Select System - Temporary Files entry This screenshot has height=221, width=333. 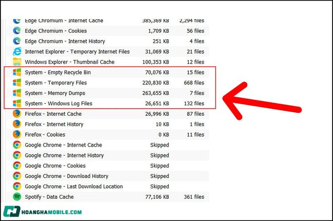click(x=108, y=83)
